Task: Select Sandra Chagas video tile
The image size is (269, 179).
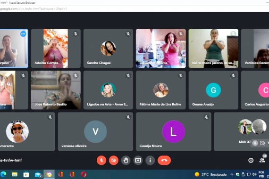Action: 108,49
